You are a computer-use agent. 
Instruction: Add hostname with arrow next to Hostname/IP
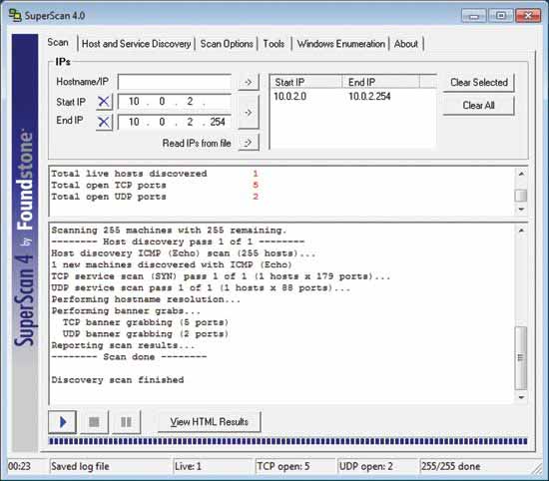click(249, 82)
